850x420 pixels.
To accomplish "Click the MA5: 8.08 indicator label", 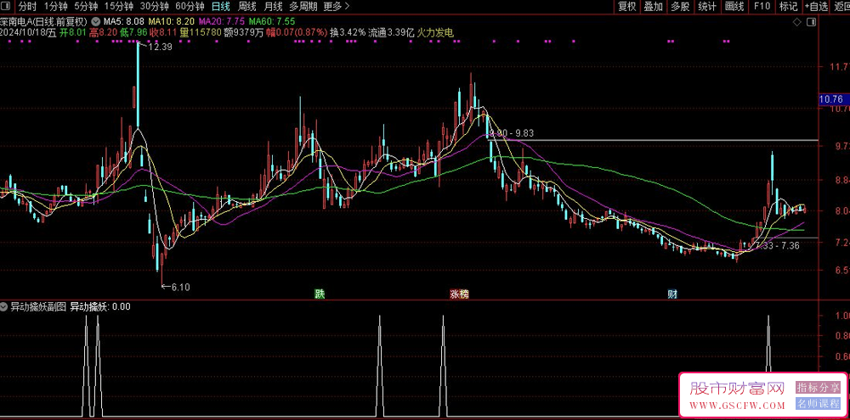I will pos(123,22).
